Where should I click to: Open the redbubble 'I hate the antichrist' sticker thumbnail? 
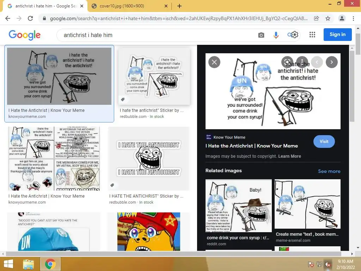tap(154, 76)
